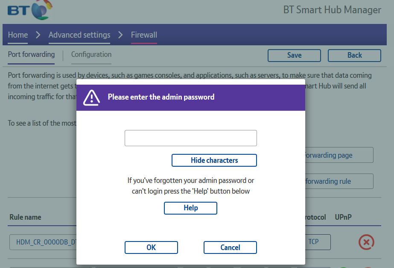Toggle the Hide characters button
The height and width of the screenshot is (268, 394).
point(214,160)
